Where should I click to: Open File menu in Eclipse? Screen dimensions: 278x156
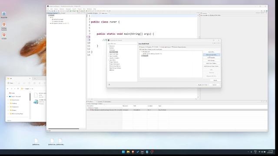48,9
